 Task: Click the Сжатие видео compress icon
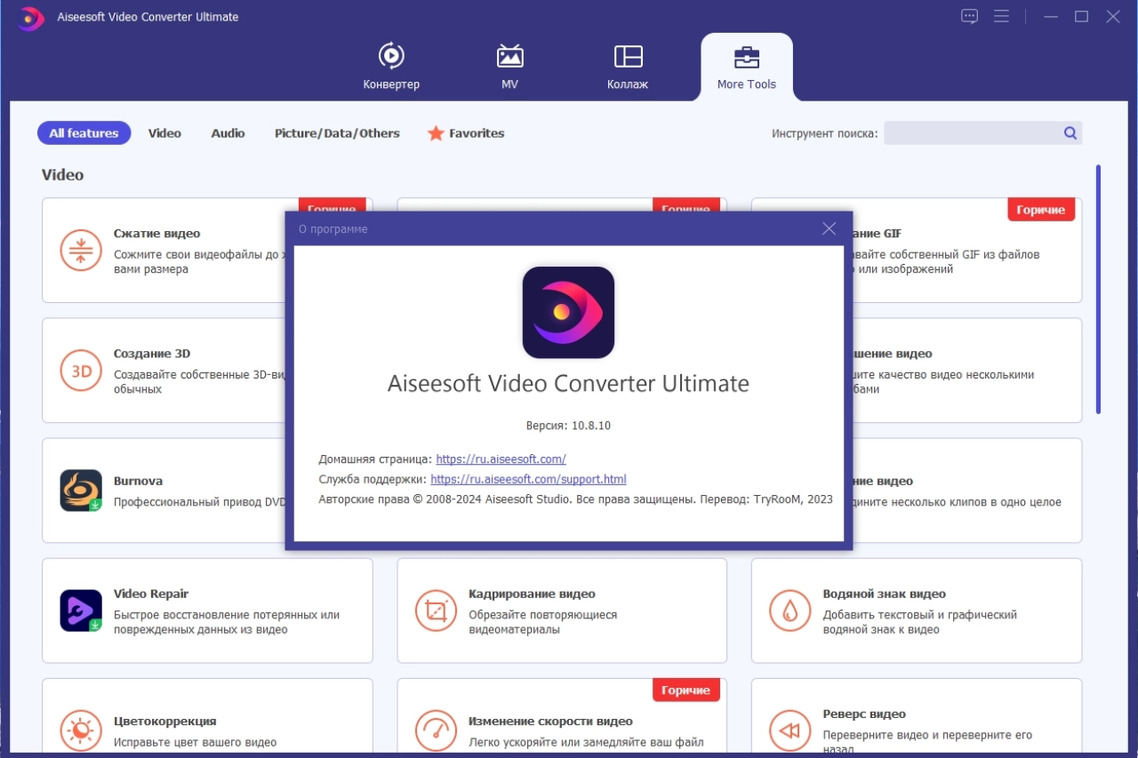pyautogui.click(x=81, y=250)
